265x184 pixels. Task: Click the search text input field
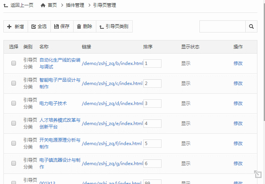[223, 26]
